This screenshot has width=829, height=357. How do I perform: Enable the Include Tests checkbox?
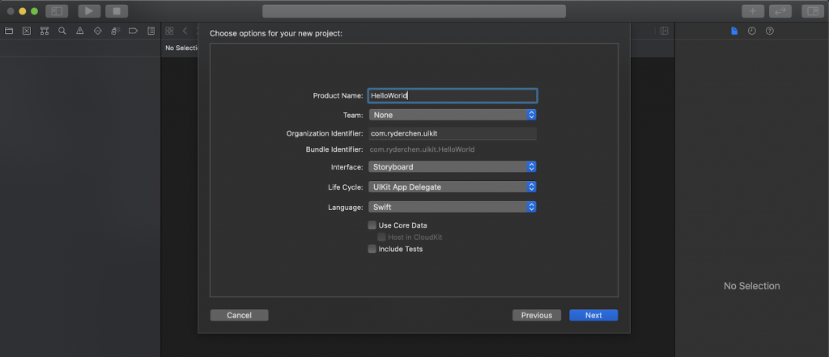click(x=372, y=250)
